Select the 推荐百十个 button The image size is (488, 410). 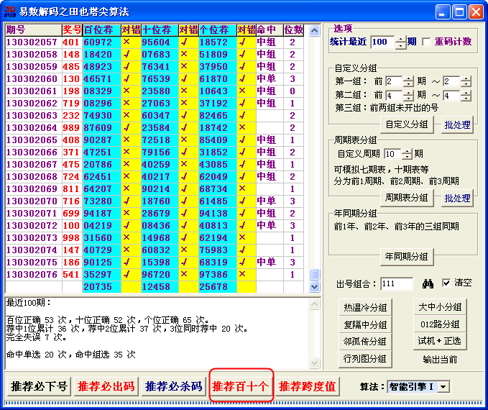coord(241,386)
